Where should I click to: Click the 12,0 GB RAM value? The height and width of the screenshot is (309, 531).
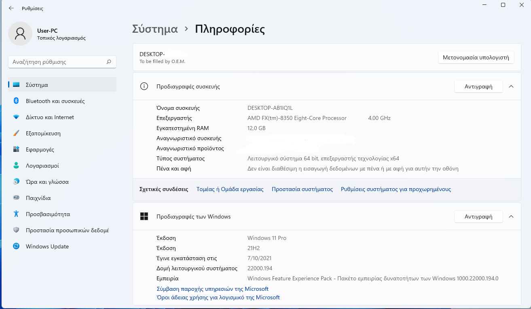click(x=256, y=128)
